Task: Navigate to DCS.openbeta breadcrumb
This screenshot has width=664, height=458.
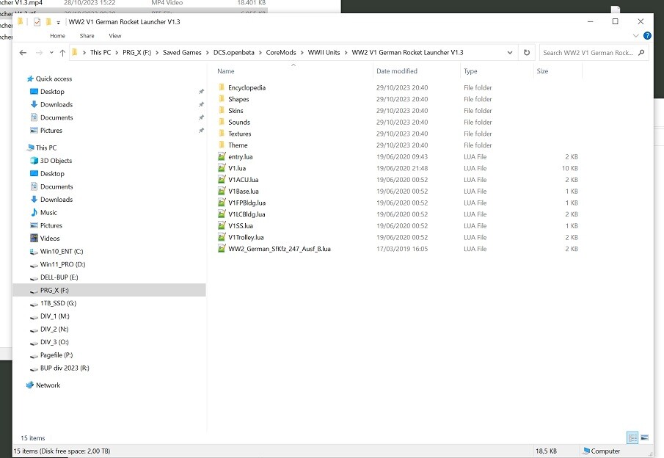Action: [234, 53]
